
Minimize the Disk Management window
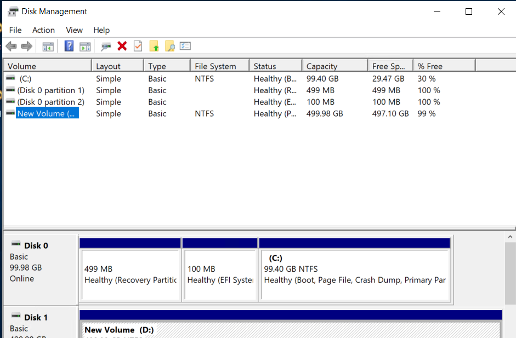click(437, 12)
